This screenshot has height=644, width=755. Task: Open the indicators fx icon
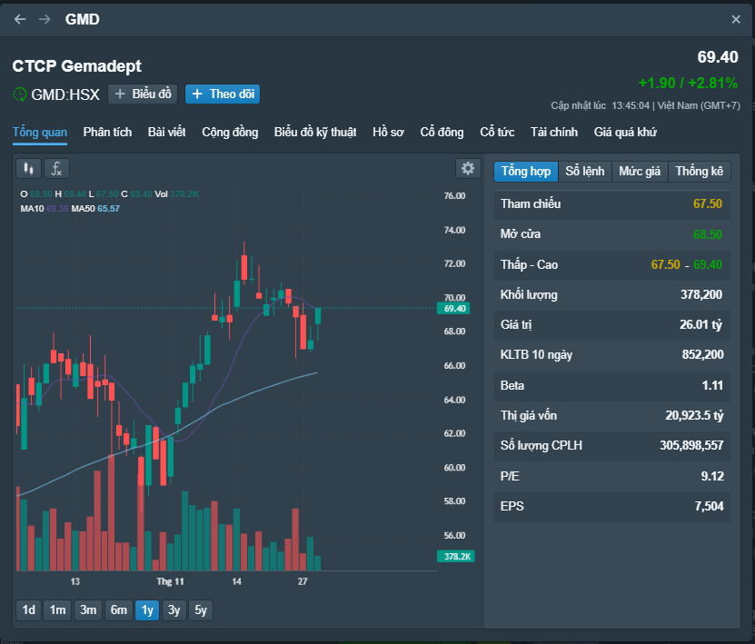(57, 169)
